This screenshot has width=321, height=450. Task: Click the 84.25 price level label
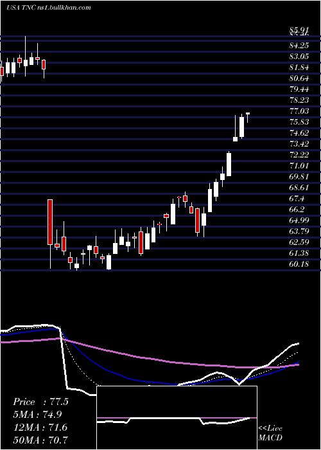coord(299,46)
